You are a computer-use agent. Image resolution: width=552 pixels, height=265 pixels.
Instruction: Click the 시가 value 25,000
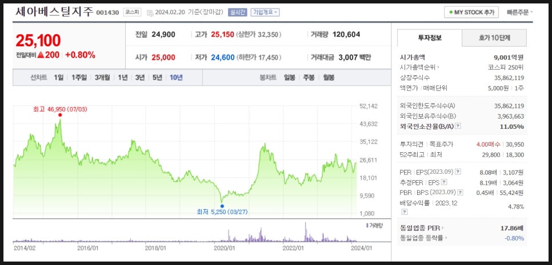(163, 58)
